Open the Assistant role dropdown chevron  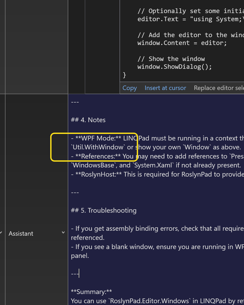click(63, 233)
